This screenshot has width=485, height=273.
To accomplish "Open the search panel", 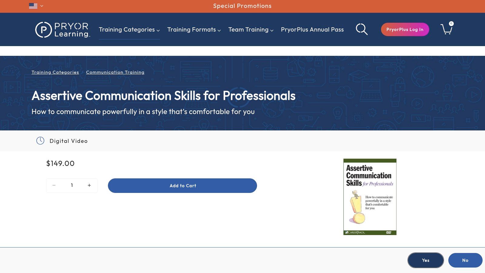I will pos(361,29).
